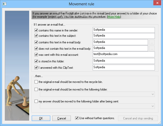Open the More Help link
Viewport: 163px width, 126px height.
[114, 17]
